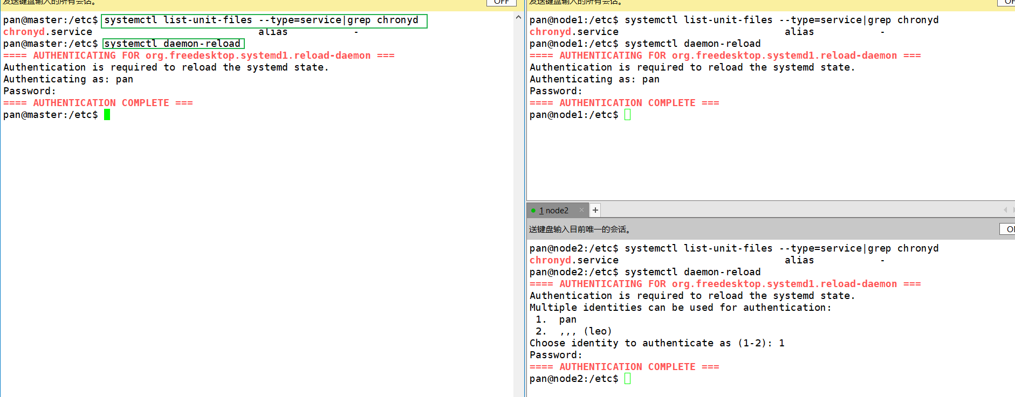Place cursor at node1 terminal prompt
Image resolution: width=1015 pixels, height=397 pixels.
627,115
